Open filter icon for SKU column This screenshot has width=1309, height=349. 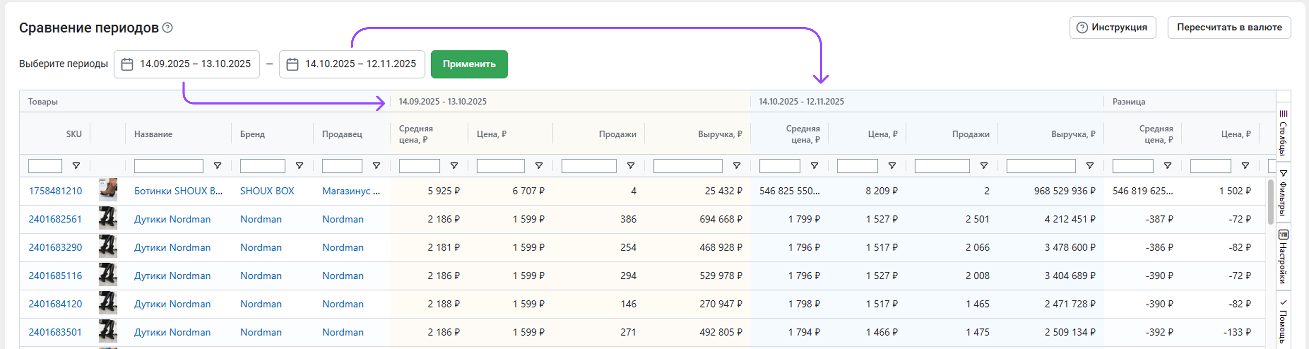coord(76,166)
